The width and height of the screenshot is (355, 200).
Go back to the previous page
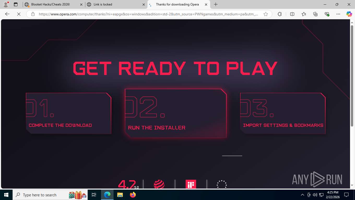point(7,14)
